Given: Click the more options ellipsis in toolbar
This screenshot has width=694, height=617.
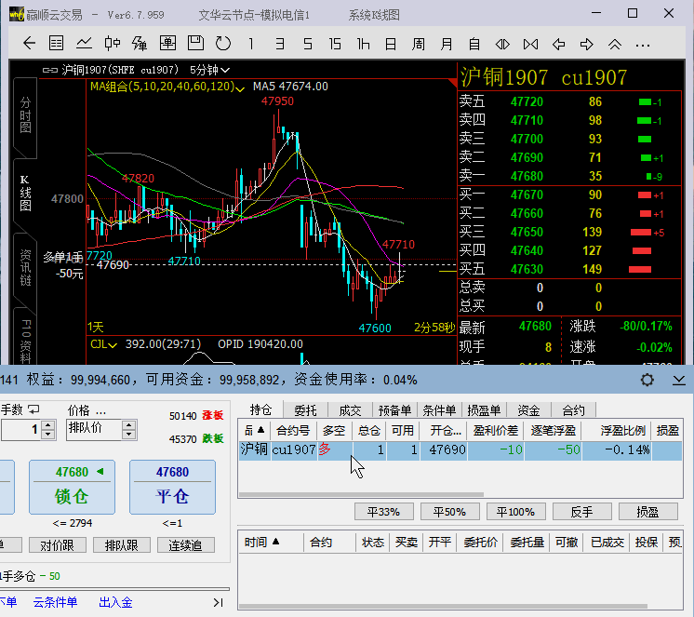Looking at the screenshot, I should tap(642, 44).
